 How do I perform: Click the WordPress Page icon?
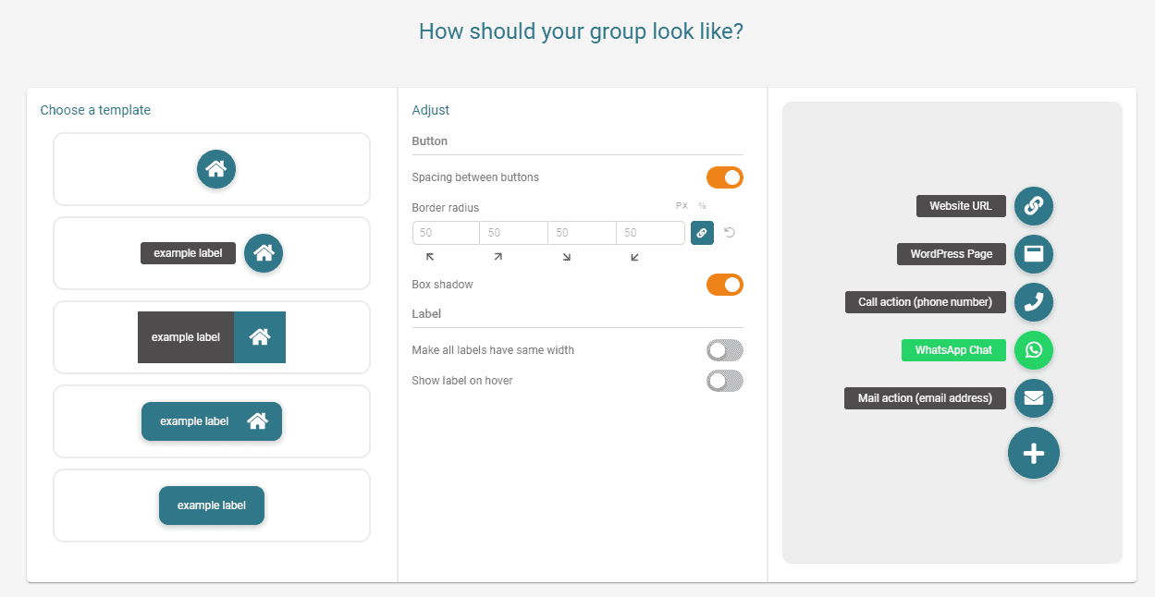[x=1033, y=254]
